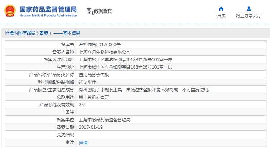Select record number 沪松械备20170003号

tap(100, 45)
